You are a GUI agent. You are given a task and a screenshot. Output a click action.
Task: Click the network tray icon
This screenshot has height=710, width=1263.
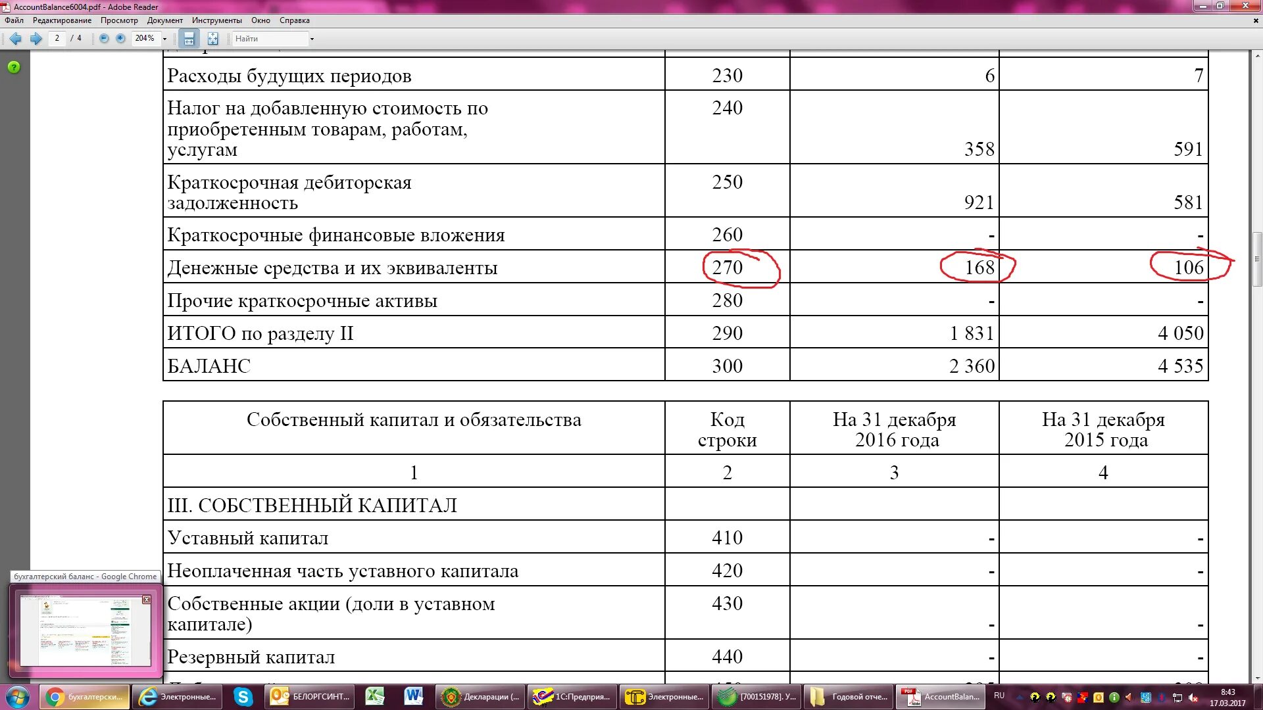point(1177,698)
